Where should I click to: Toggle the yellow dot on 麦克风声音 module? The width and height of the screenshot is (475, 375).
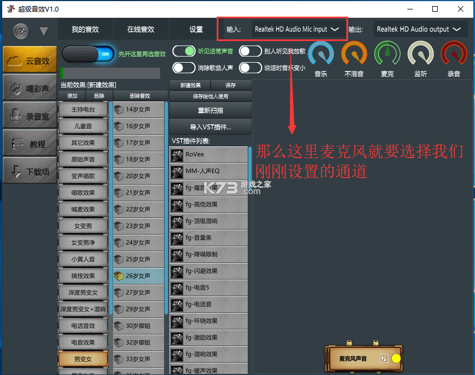396,358
